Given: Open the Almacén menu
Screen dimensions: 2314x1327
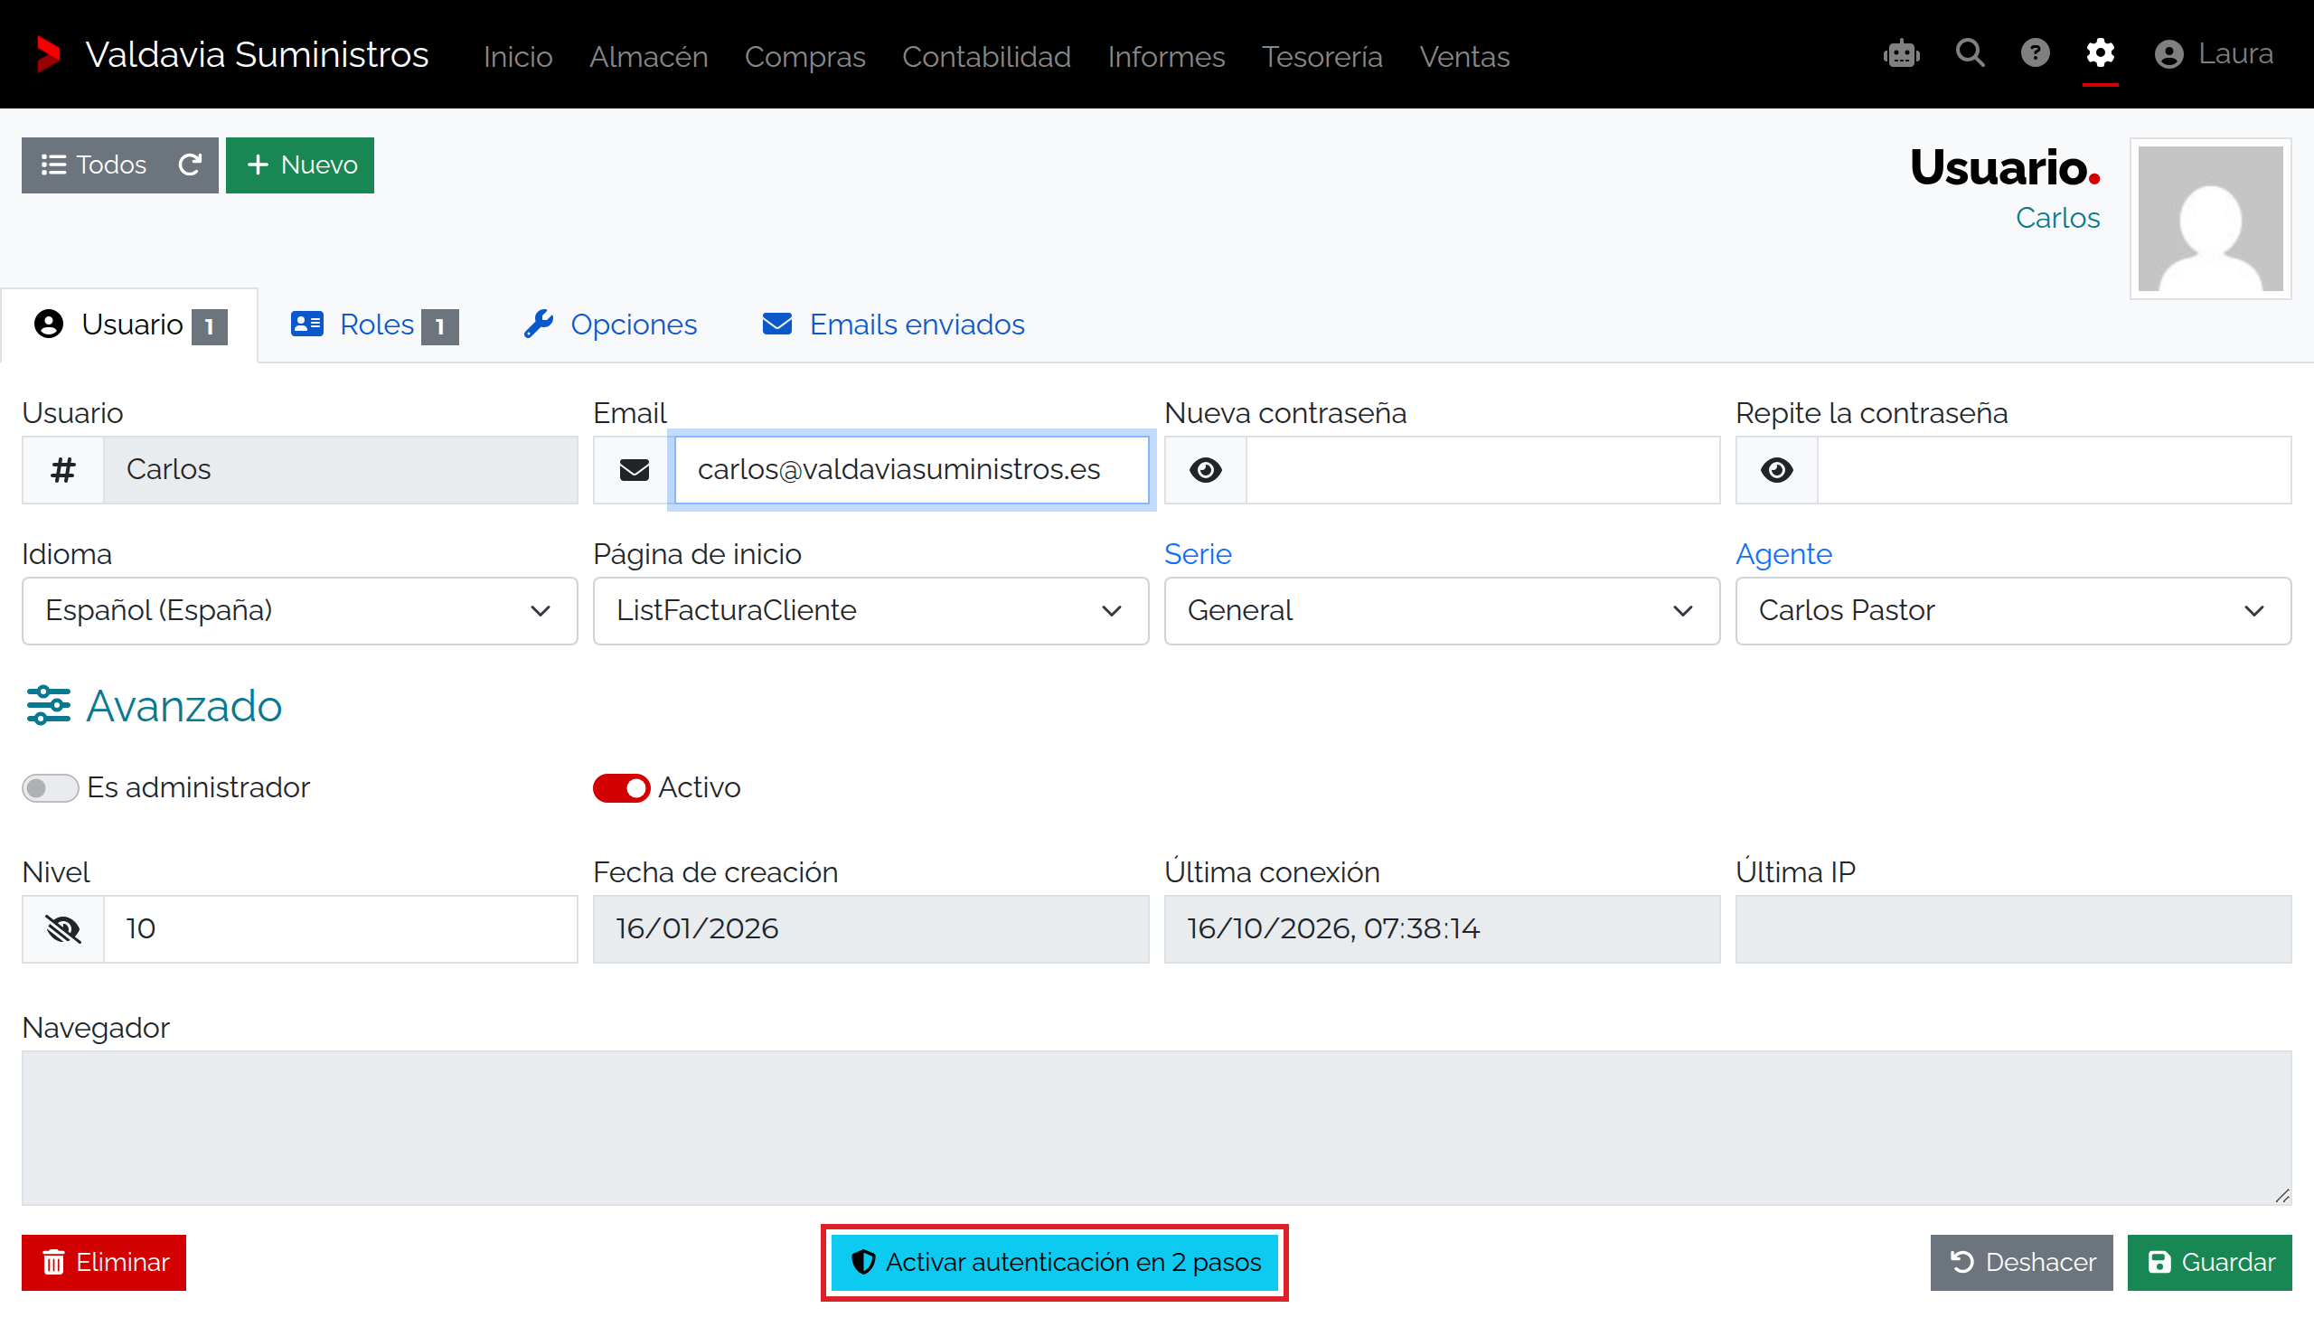Looking at the screenshot, I should click(648, 57).
